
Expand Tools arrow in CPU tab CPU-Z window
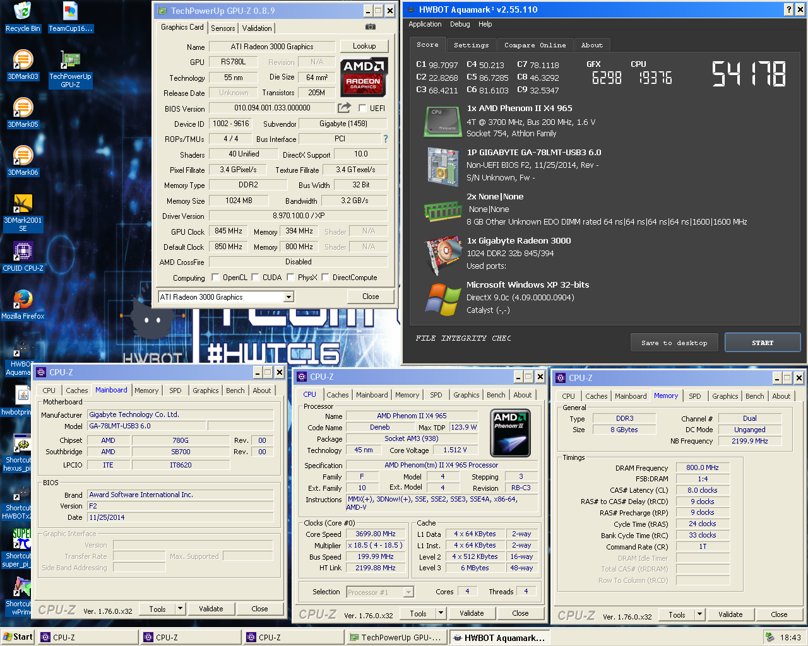click(441, 613)
